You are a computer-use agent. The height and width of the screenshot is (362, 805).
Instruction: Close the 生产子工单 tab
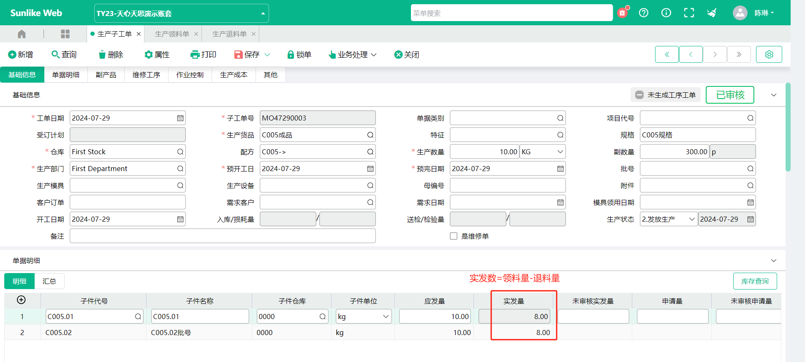point(139,34)
